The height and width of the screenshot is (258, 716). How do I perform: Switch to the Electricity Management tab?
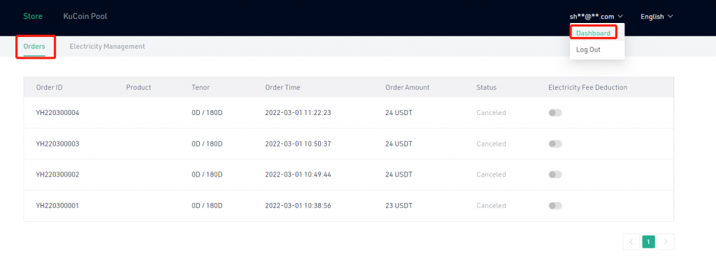[107, 47]
